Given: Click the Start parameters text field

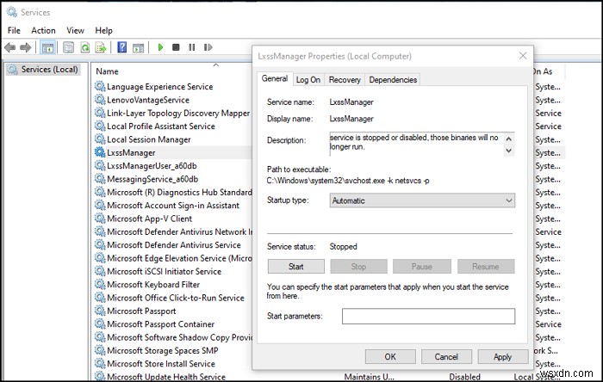Looking at the screenshot, I should pos(428,317).
